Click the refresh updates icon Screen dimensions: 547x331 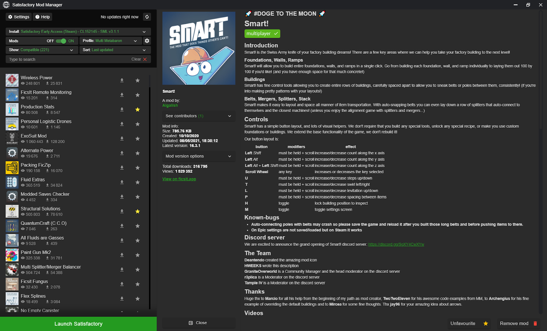[x=147, y=17]
